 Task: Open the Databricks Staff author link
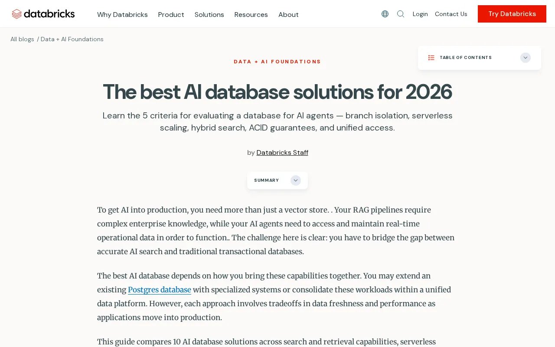coord(282,153)
